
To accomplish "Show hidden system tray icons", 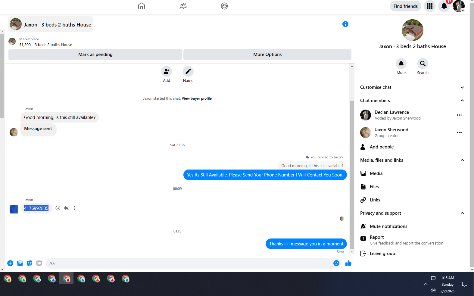I will coord(426,284).
